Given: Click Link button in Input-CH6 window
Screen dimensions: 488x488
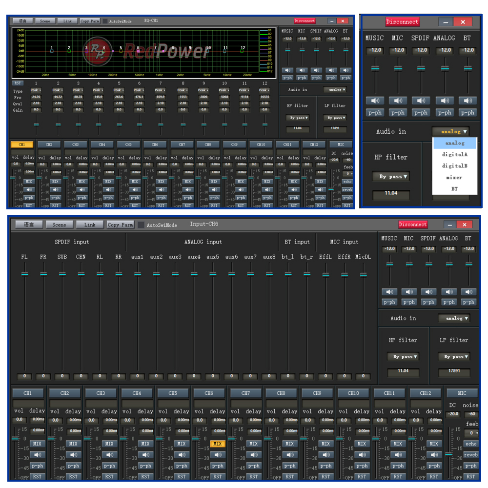Looking at the screenshot, I should pyautogui.click(x=90, y=224).
